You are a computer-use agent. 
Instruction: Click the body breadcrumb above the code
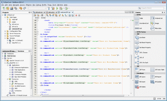[x=43, y=18]
